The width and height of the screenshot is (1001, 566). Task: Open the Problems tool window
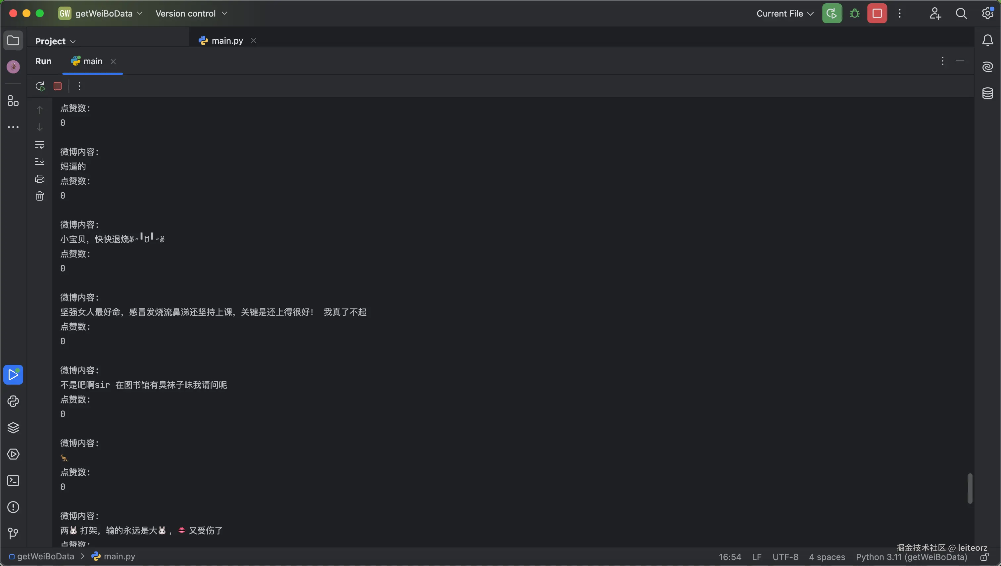pos(13,507)
